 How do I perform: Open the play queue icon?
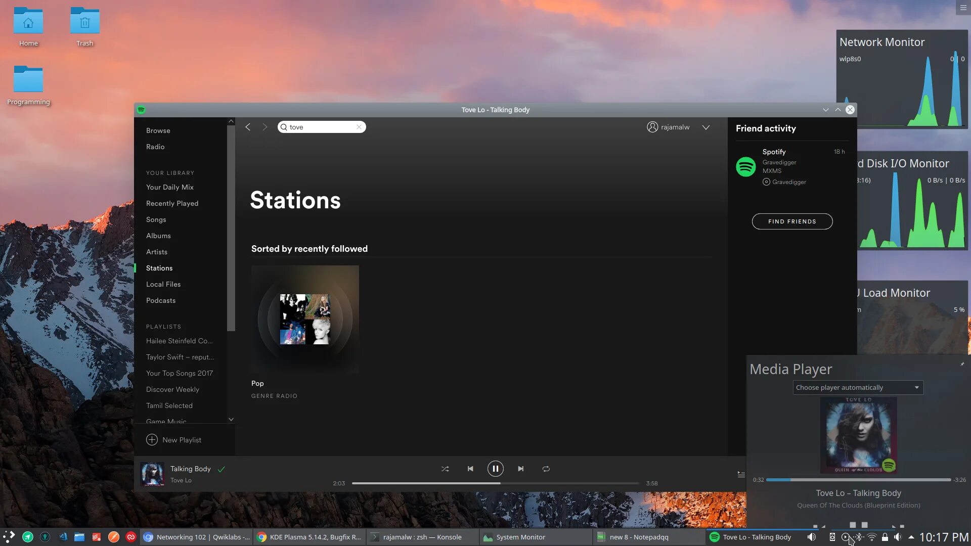tap(741, 474)
